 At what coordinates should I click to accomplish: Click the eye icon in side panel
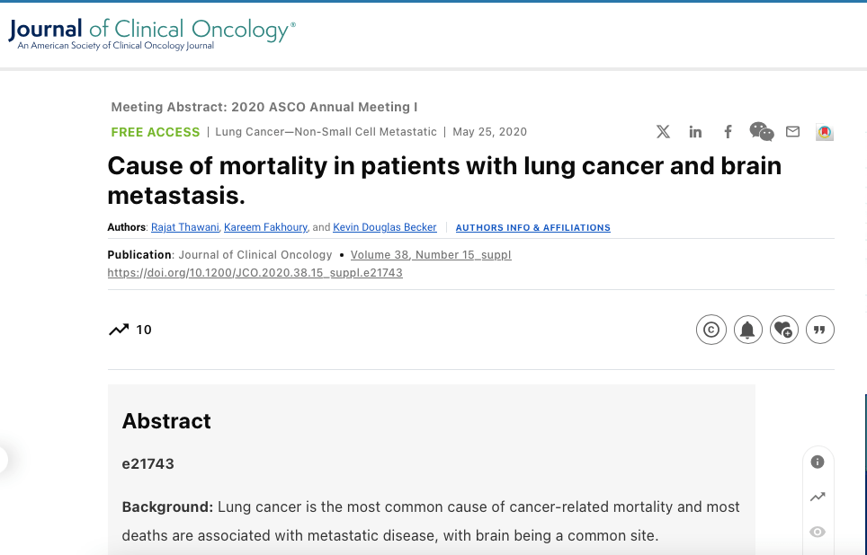click(818, 532)
